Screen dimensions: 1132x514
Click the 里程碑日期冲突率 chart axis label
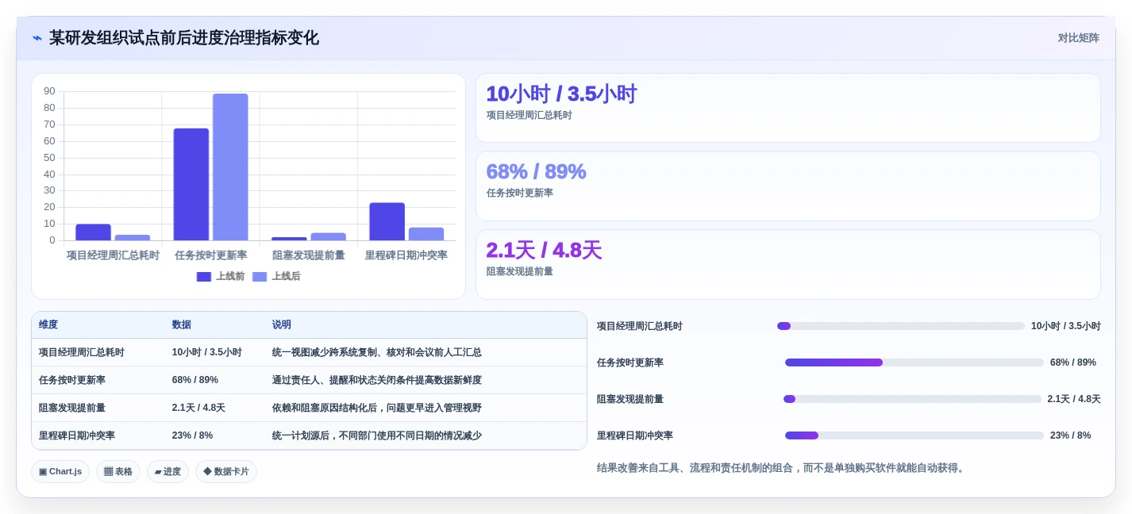click(406, 255)
